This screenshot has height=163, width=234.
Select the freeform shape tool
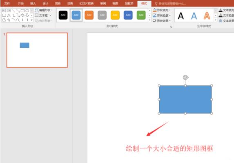click(4, 20)
